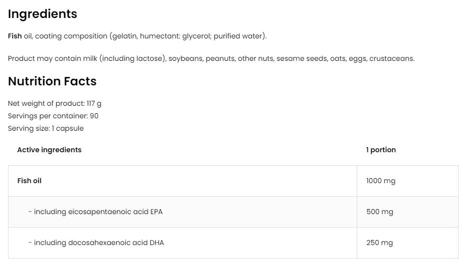Click the Net weight of product line

tap(54, 103)
